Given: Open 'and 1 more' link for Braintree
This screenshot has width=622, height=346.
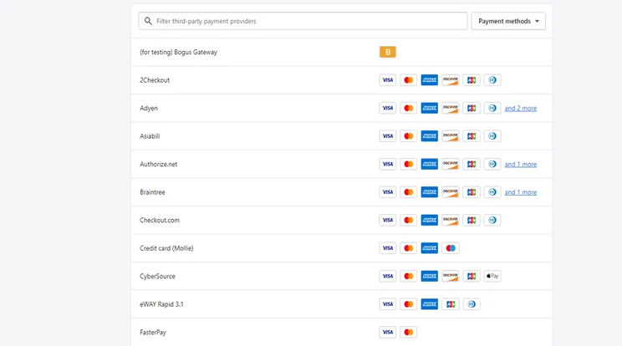Looking at the screenshot, I should click(x=521, y=192).
